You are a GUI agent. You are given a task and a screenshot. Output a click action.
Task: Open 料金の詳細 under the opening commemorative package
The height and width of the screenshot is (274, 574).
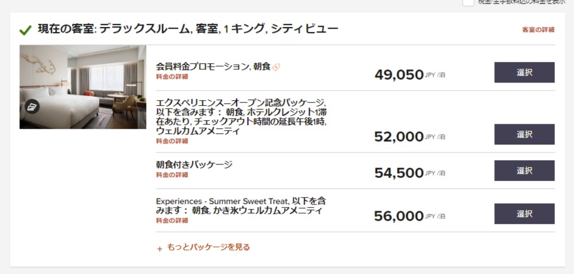(172, 141)
